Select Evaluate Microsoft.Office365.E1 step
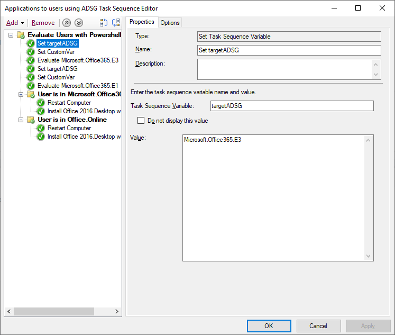The image size is (395, 335). [78, 86]
